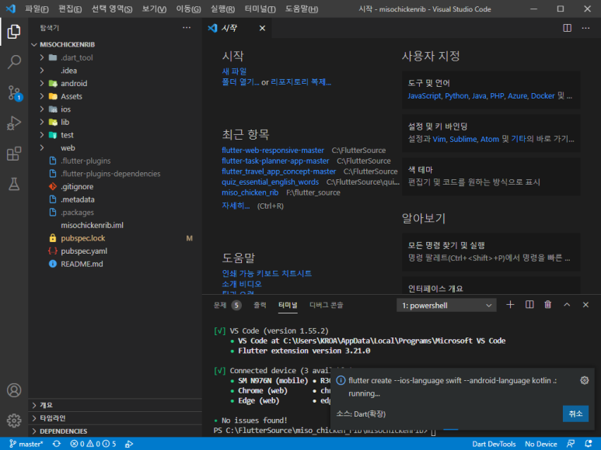Open the 파일(F) menu

(x=37, y=9)
